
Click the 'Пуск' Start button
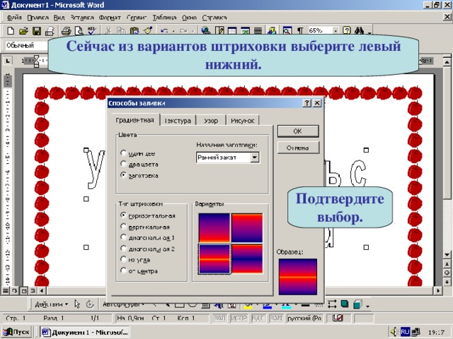pyautogui.click(x=17, y=332)
